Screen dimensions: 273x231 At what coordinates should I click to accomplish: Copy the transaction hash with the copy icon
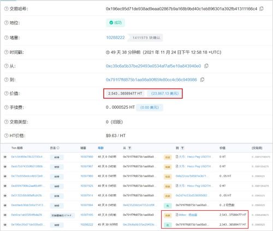point(262,9)
